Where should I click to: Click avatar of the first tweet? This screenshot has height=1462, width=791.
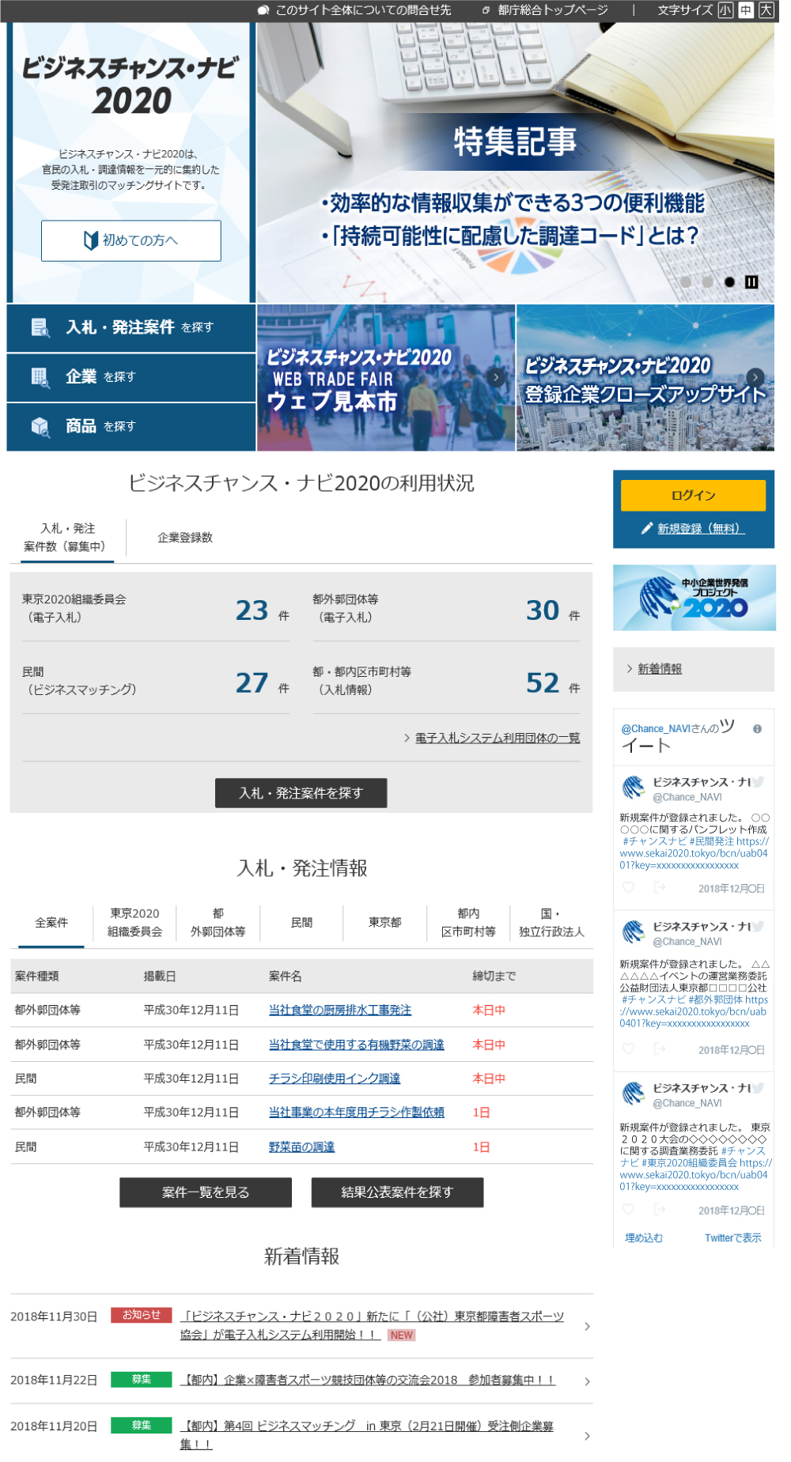point(634,788)
